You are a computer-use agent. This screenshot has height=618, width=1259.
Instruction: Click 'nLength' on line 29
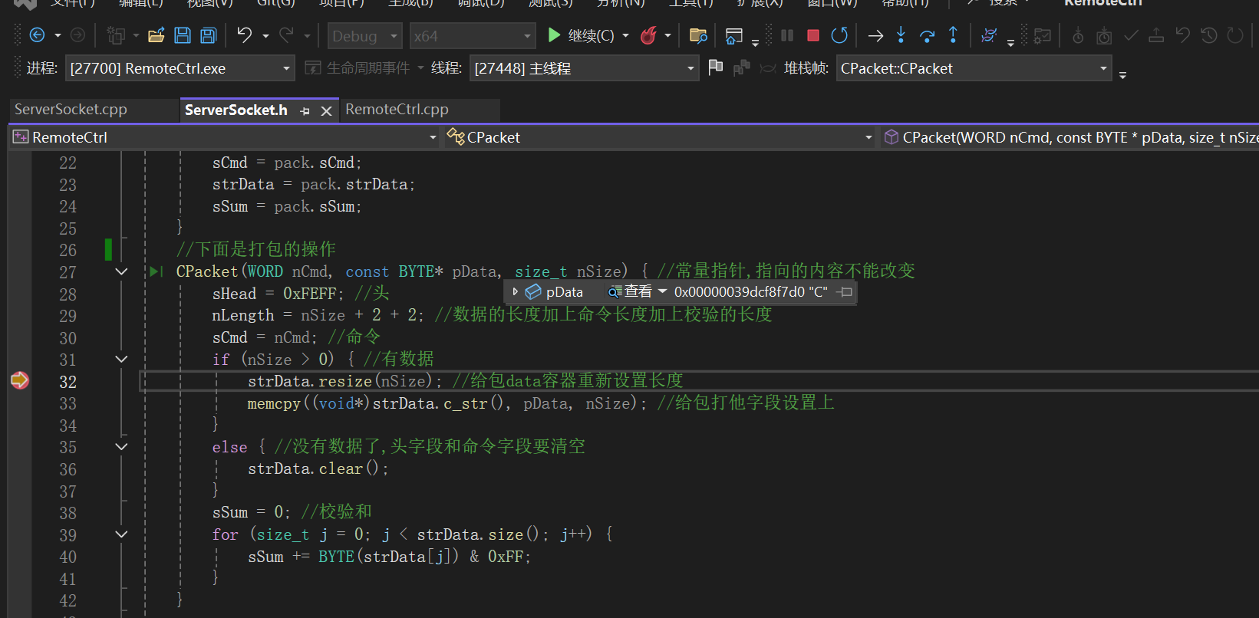(242, 315)
